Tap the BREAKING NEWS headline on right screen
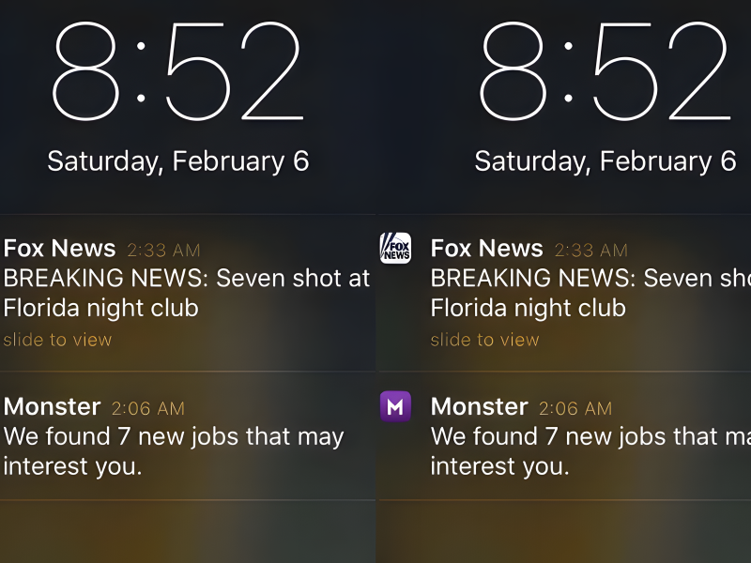 pos(590,293)
